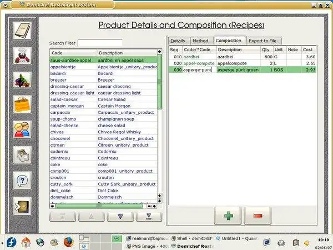Open the question mark help icon
Image resolution: width=333 pixels, height=250 pixels.
coord(22,181)
